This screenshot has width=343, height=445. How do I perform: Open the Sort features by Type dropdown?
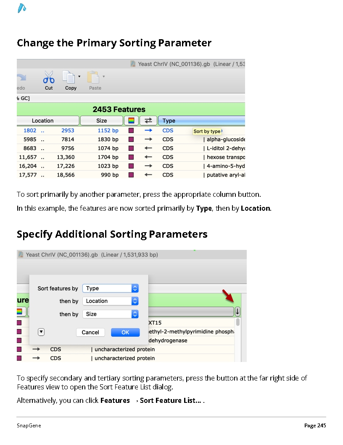tap(111, 288)
